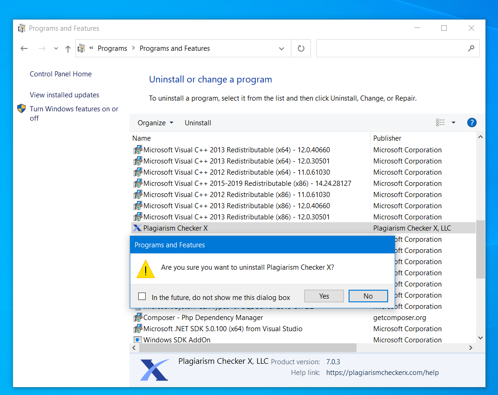
Task: Click the Composer Php Dependency Manager icon
Action: coord(138,317)
